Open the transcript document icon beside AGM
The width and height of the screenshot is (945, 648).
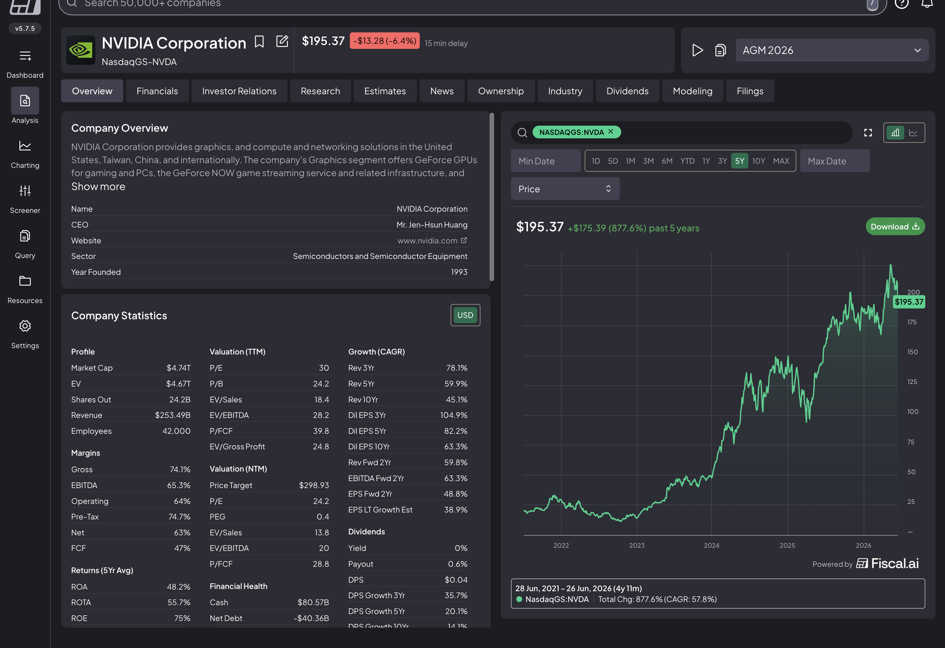tap(720, 50)
